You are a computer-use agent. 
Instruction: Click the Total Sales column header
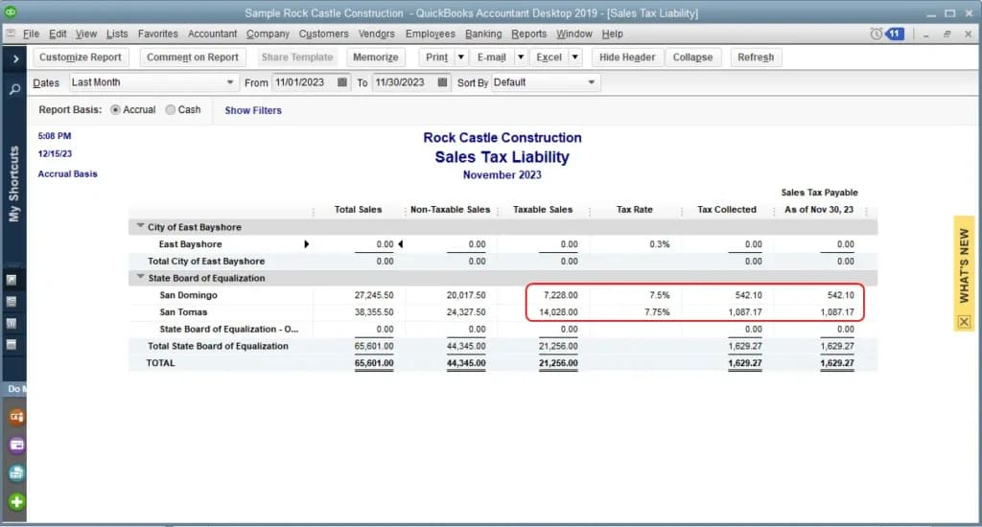tap(358, 210)
